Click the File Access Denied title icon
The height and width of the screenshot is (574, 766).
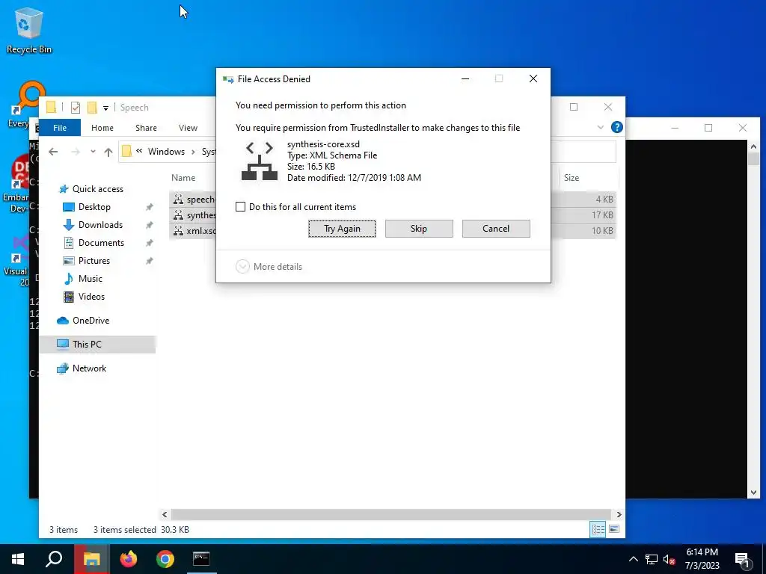[228, 79]
